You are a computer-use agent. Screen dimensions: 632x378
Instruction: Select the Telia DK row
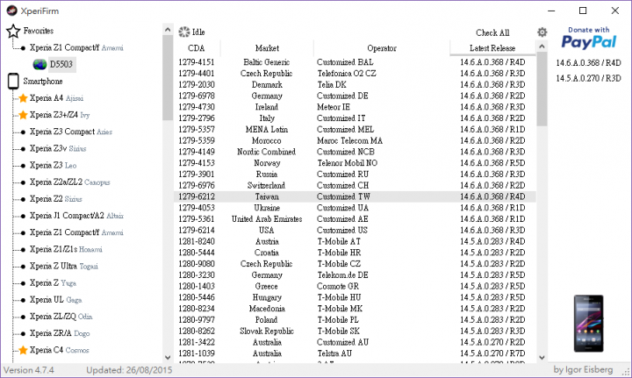pos(355,85)
